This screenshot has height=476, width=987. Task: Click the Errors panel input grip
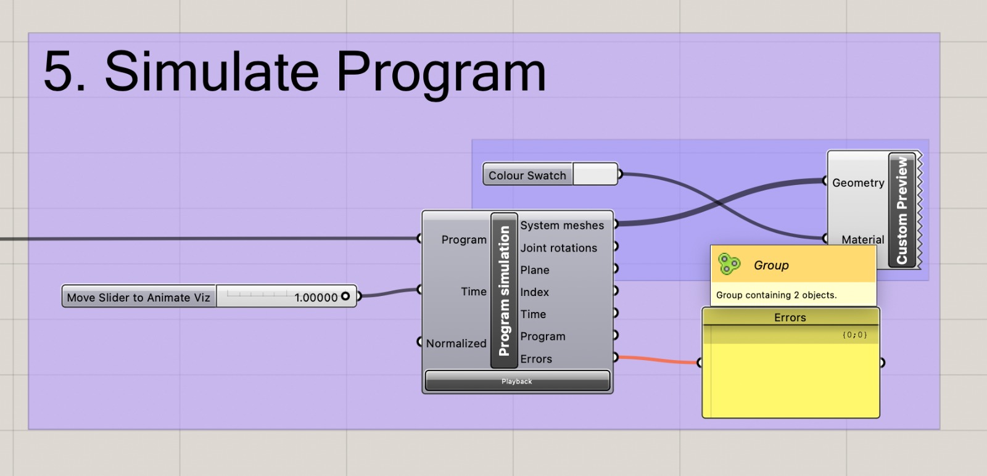pos(700,363)
